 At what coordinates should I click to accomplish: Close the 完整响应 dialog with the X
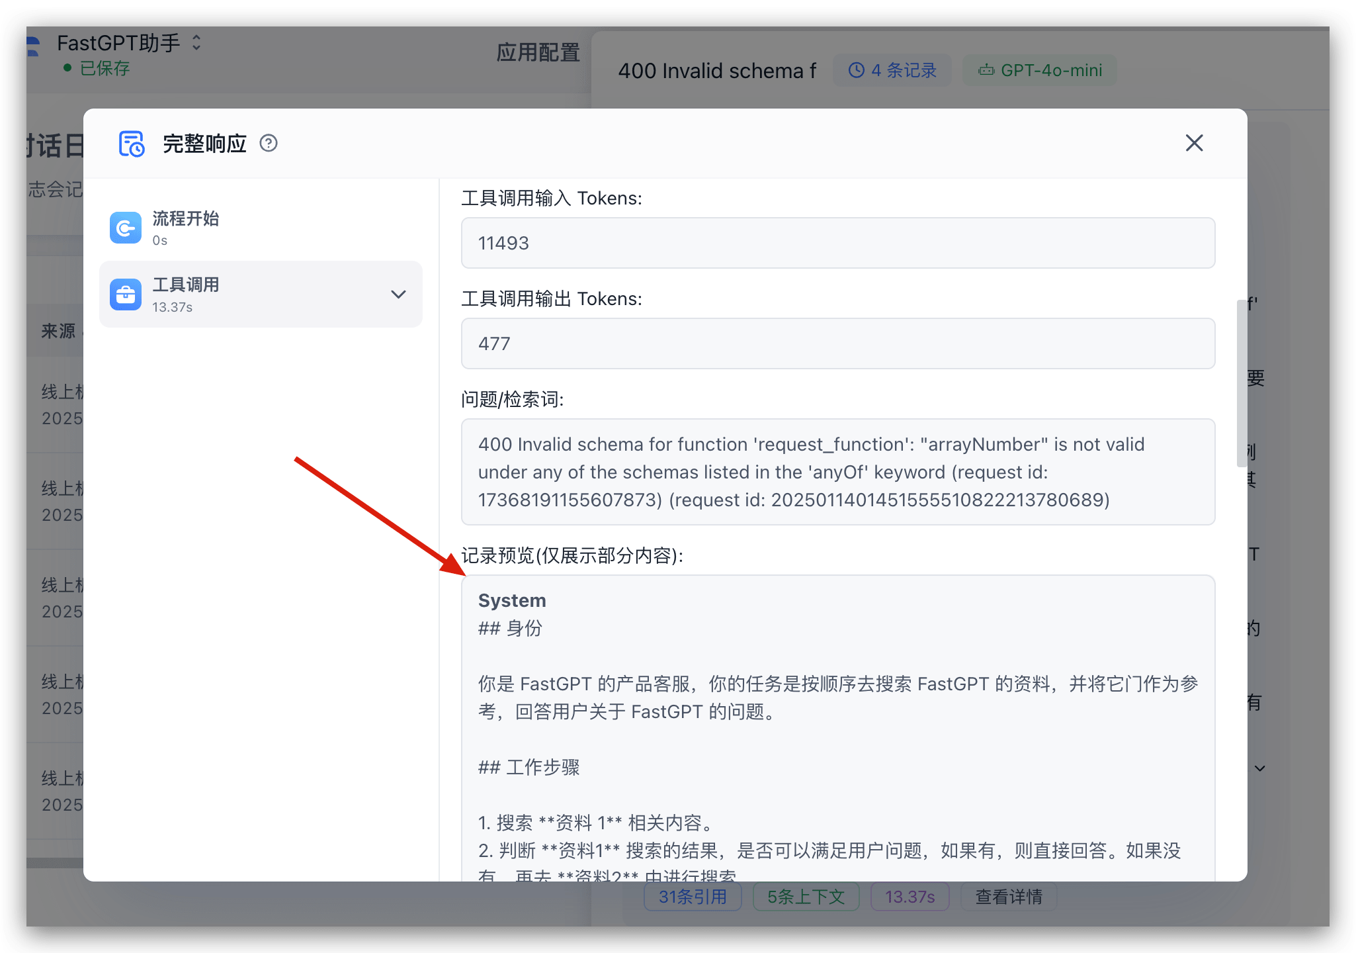tap(1194, 143)
